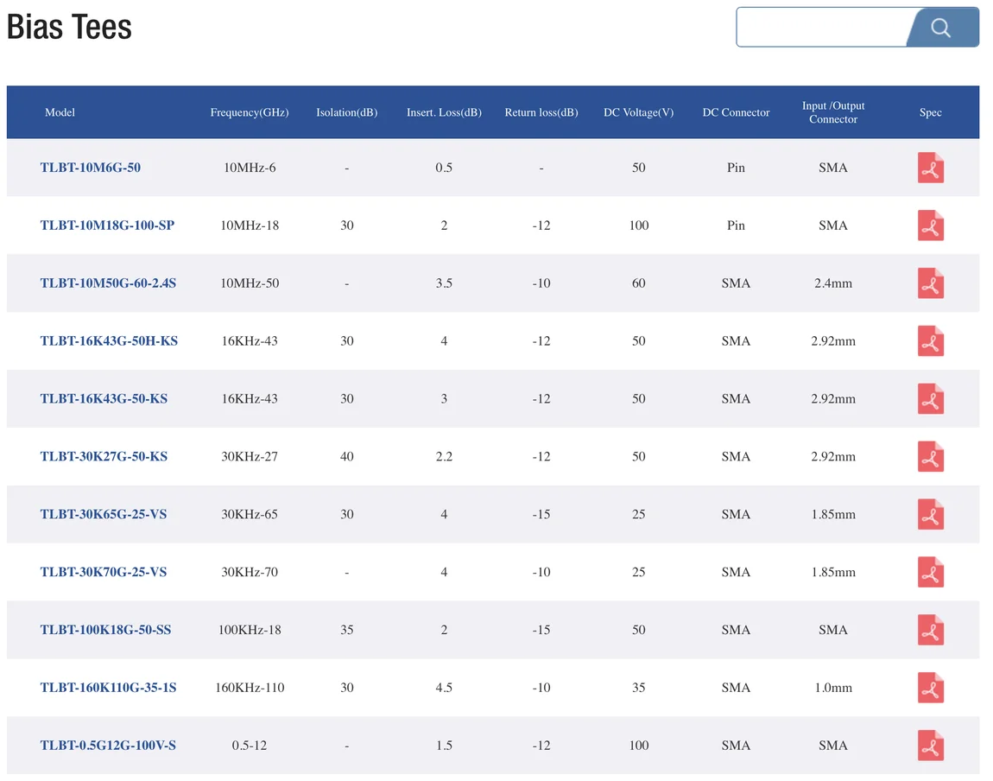View PDF datasheet for TLBT-30K65G-25-VS
This screenshot has width=993, height=781.
pos(930,515)
